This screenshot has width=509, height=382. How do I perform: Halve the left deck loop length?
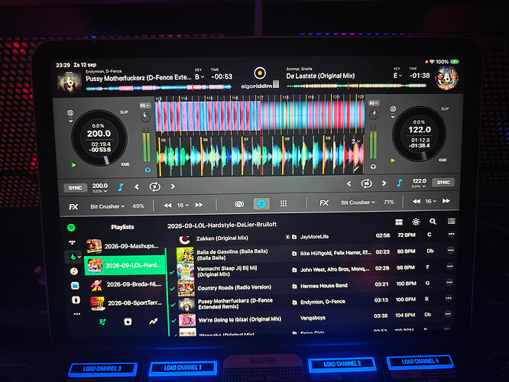click(x=137, y=187)
